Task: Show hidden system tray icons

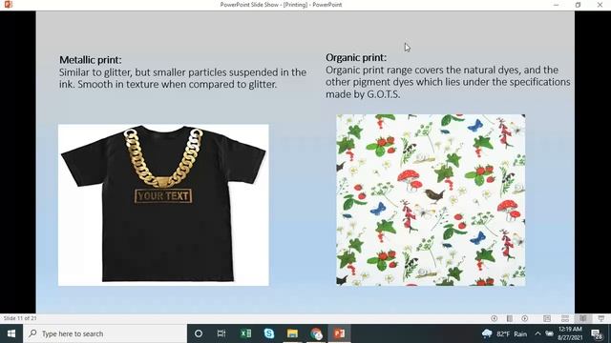Action: 537,333
